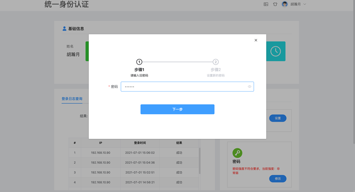The height and width of the screenshot is (192, 355).
Task: Open the layout grid icon in header
Action: [266, 4]
